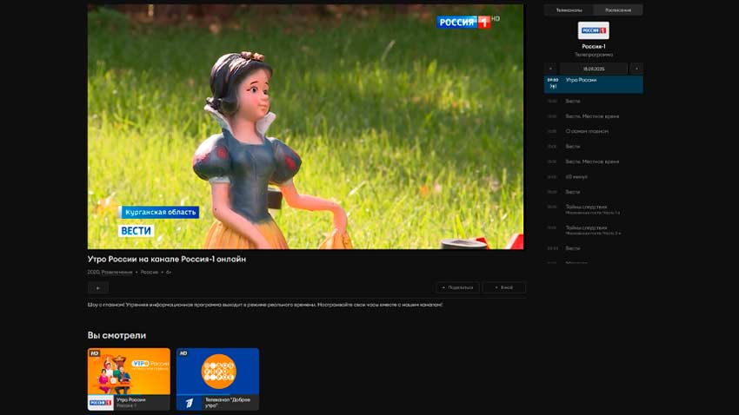Select О самом главном in the schedule

[593, 131]
